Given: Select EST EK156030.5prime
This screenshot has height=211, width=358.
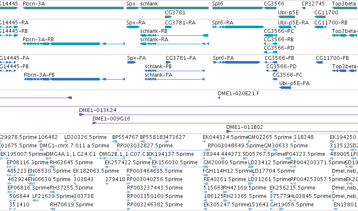Looking at the screenshot, I should (175, 163).
